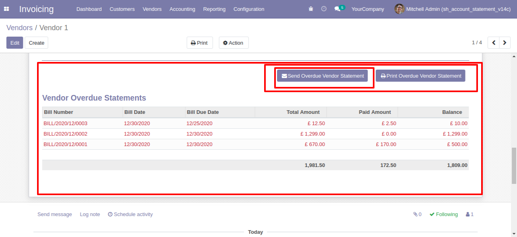This screenshot has width=517, height=237.
Task: Open the conversations chat bubble icon
Action: (x=337, y=9)
